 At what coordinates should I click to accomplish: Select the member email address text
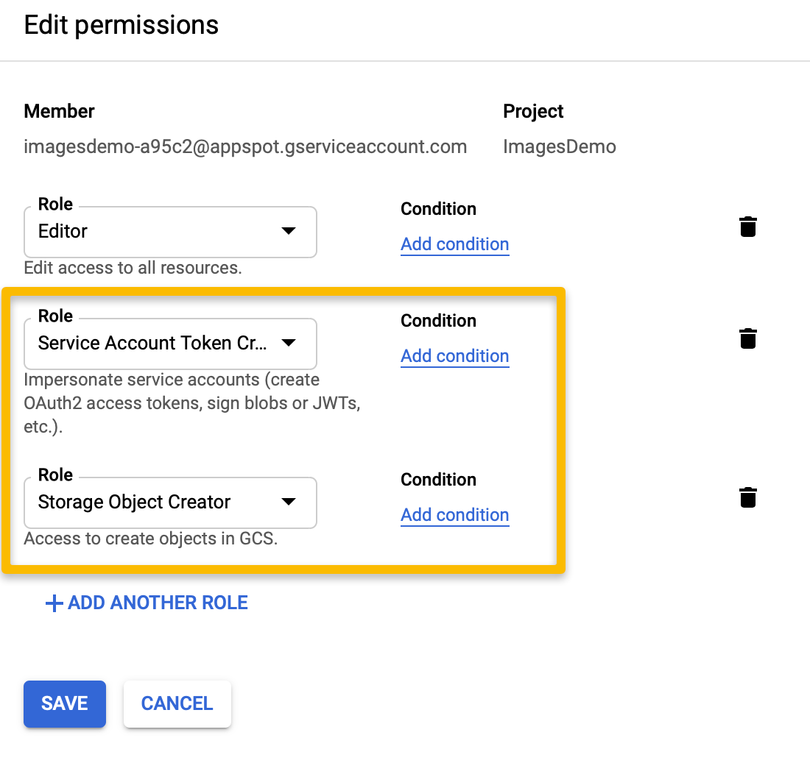coord(245,147)
